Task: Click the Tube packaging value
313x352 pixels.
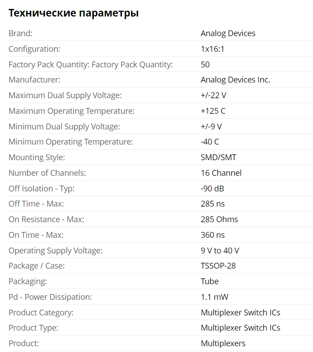Action: tap(209, 281)
